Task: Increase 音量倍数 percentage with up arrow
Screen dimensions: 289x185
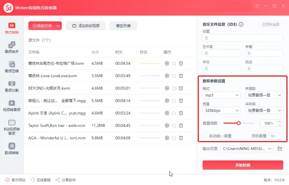Action: tap(280, 122)
